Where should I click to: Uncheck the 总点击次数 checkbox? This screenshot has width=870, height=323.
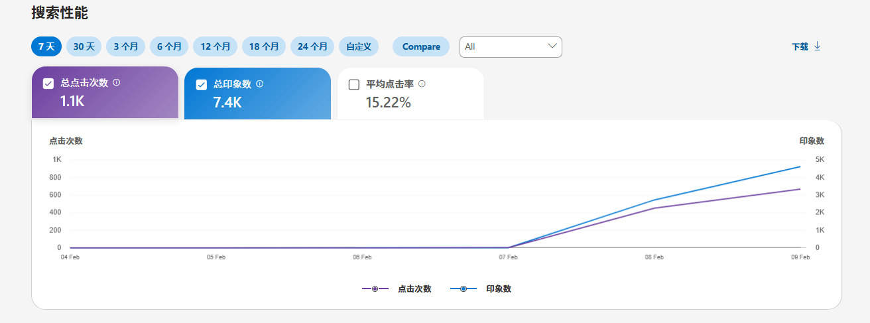coord(48,84)
